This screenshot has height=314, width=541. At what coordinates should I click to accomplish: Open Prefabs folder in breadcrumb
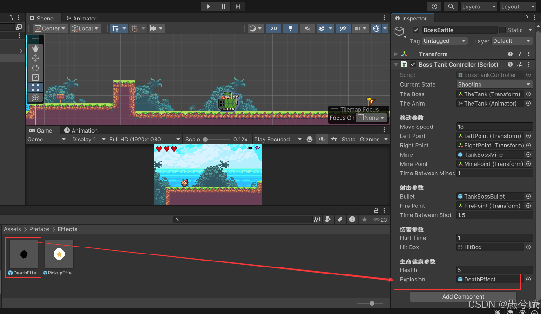click(x=39, y=229)
